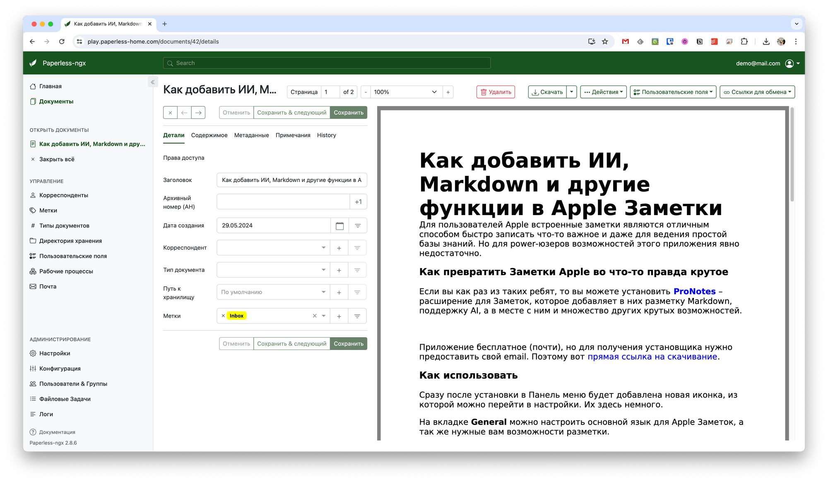This screenshot has width=828, height=482.
Task: Go to next document arrow button
Action: pos(198,113)
